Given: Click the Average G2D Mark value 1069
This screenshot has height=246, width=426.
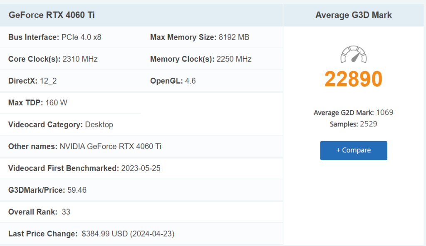Looking at the screenshot, I should click(384, 112).
